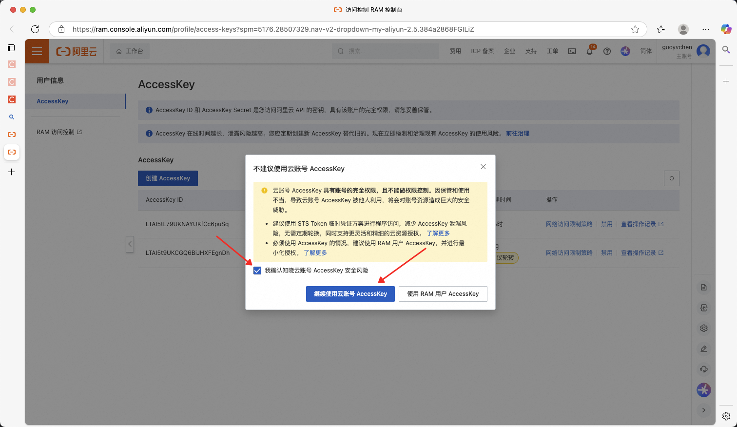737x427 pixels.
Task: Open the help question mark icon
Action: click(x=607, y=51)
